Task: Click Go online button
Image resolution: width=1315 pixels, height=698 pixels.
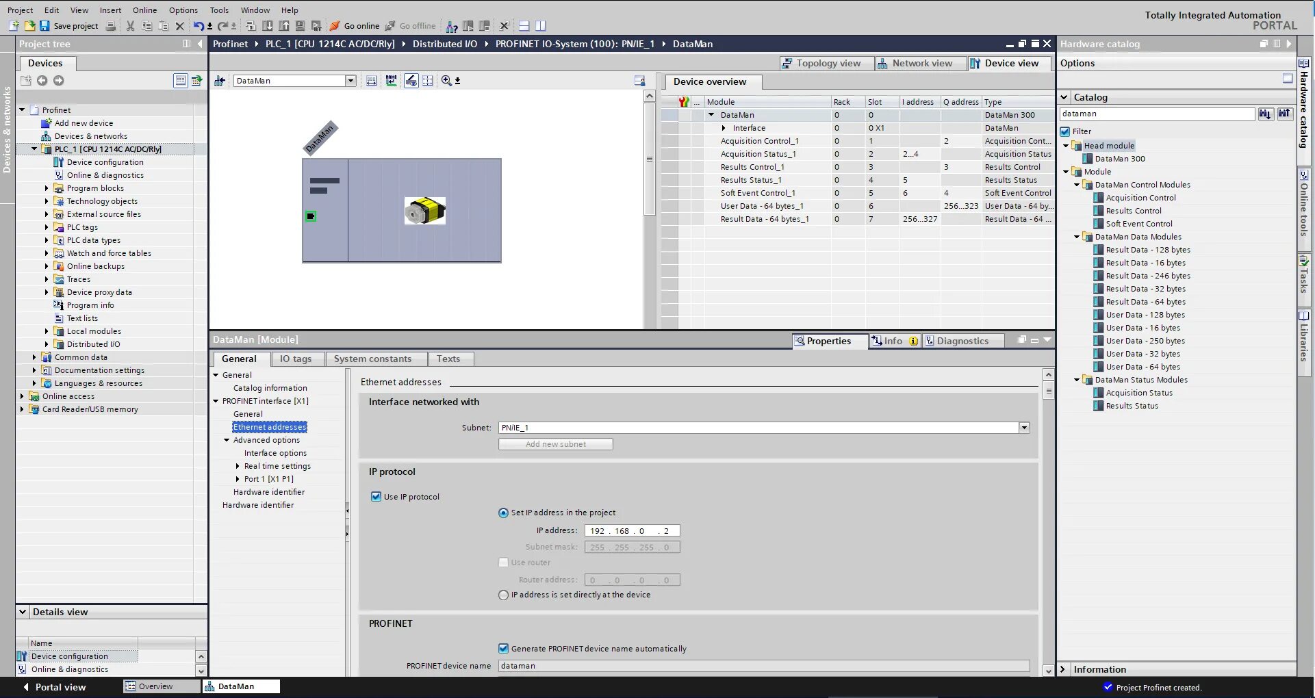Action: click(x=355, y=26)
